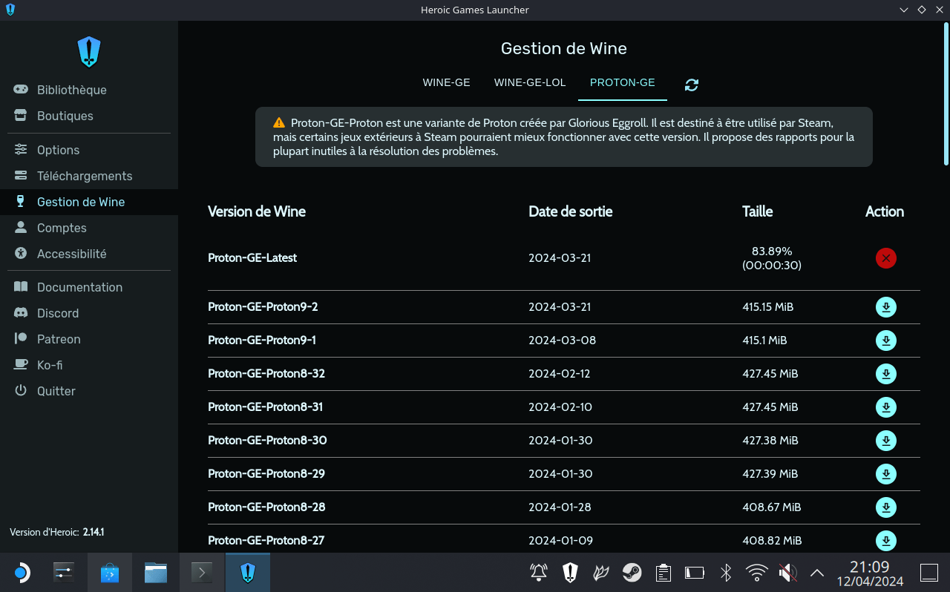Open the Ko-fi link
The width and height of the screenshot is (950, 592).
click(89, 365)
